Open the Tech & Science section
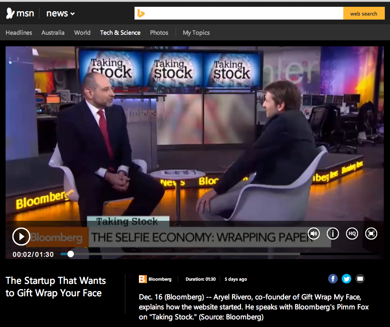The image size is (390, 327). coord(120,33)
